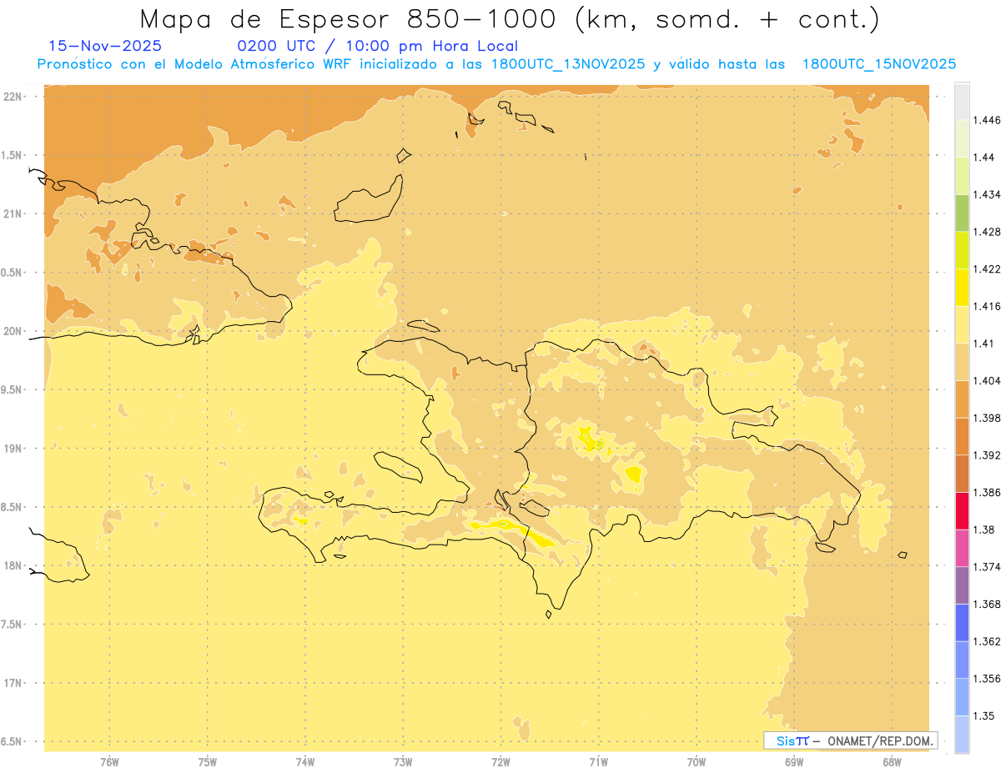The image size is (1001, 773).
Task: Click the red legend swatch between 1.38 and 1.386
Action: pos(962,510)
